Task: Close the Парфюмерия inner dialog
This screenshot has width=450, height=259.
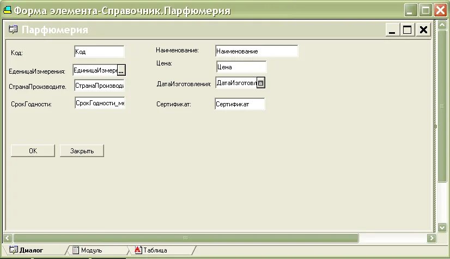Action: 423,29
